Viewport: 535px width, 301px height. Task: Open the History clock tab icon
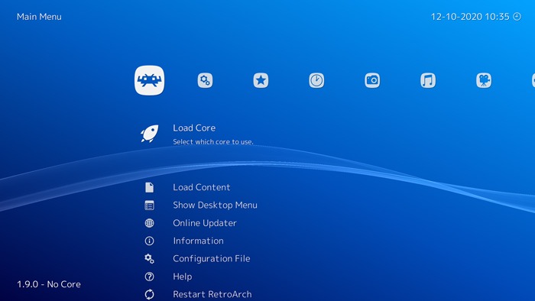pyautogui.click(x=316, y=80)
